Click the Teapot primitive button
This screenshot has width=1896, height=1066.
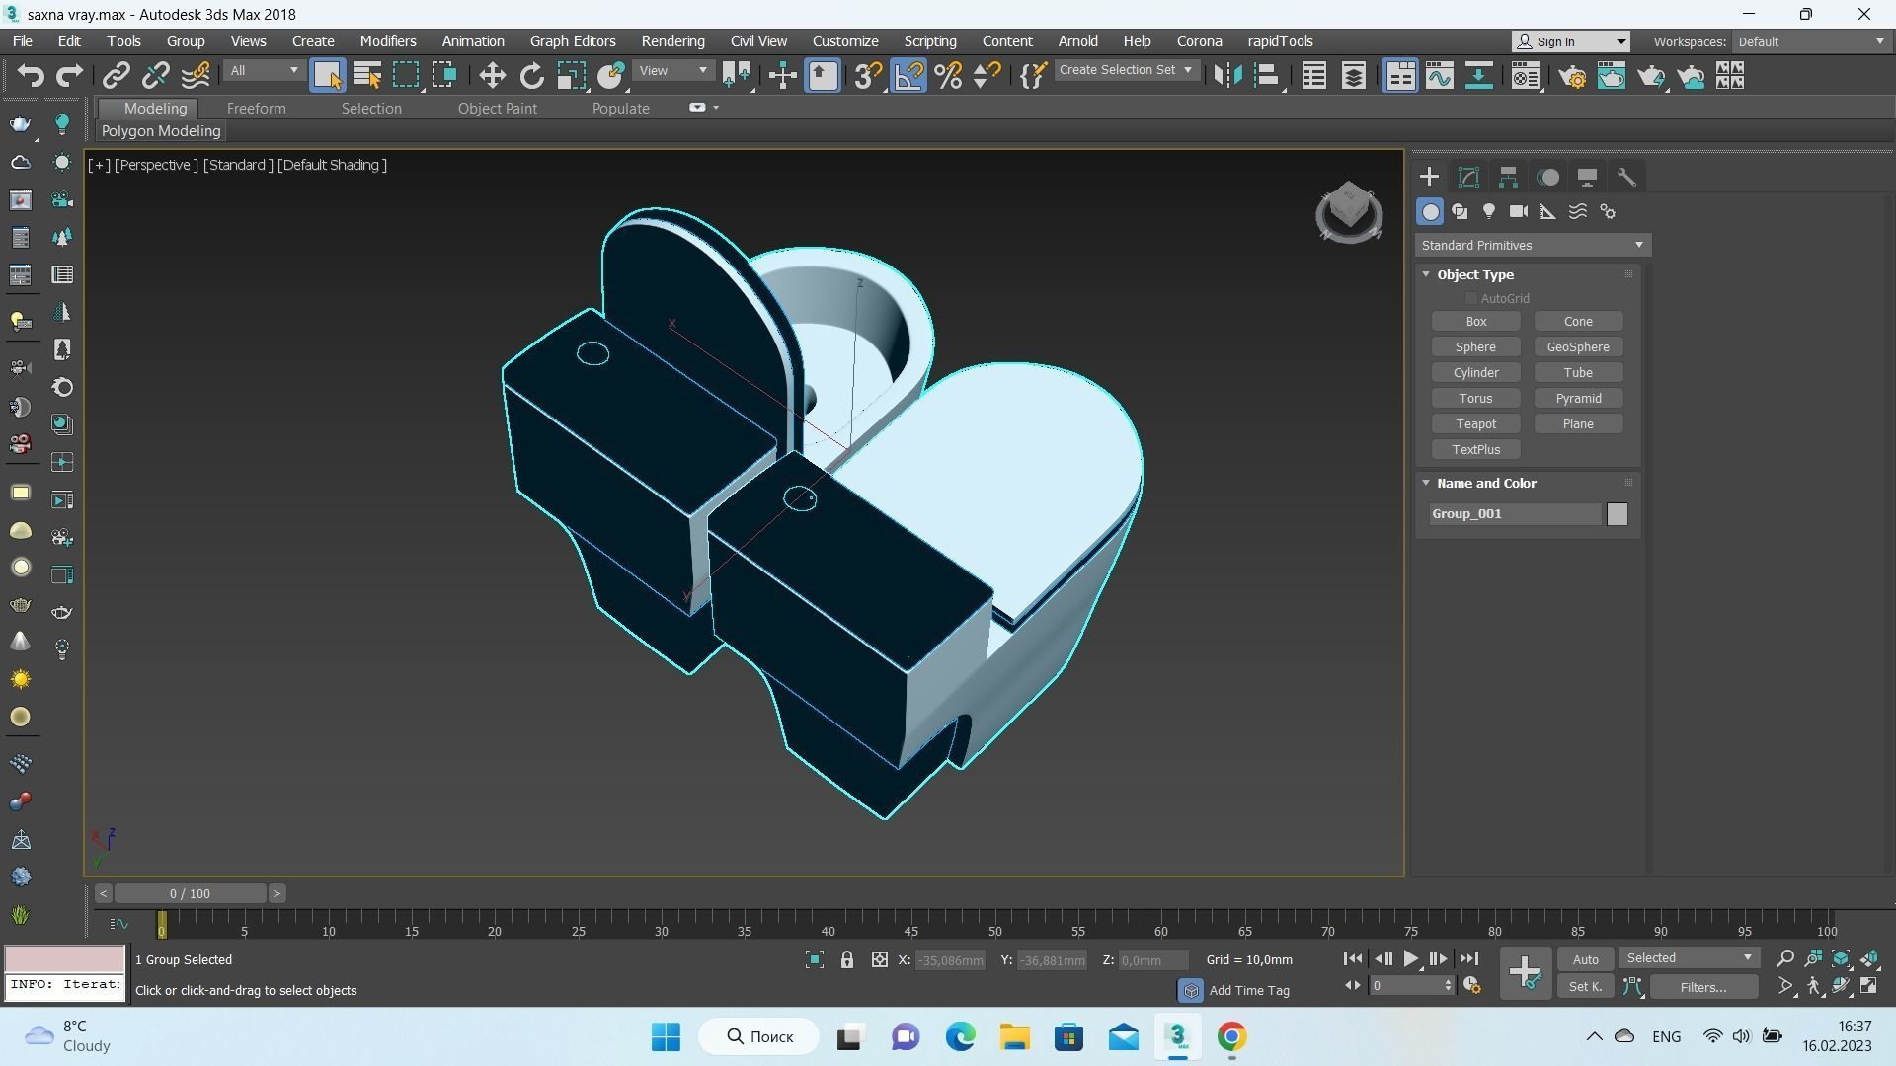[1475, 424]
